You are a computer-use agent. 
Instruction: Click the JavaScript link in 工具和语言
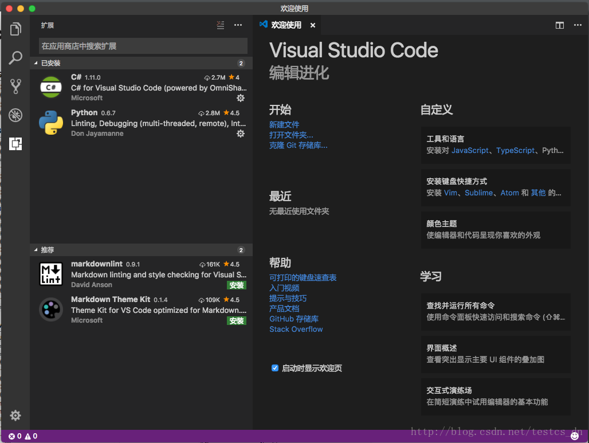click(x=470, y=150)
